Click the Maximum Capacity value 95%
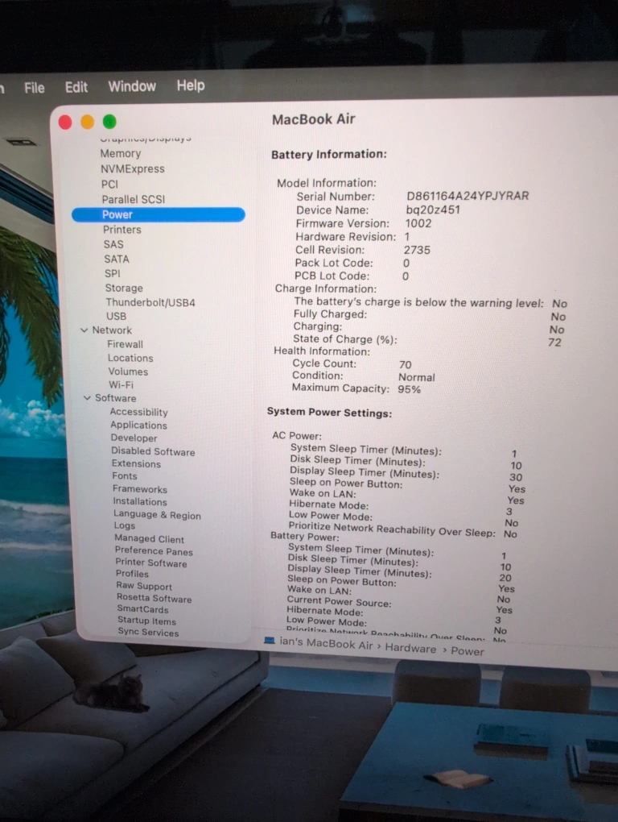618x822 pixels. [410, 389]
